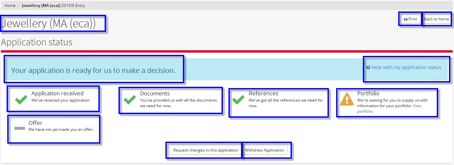Image resolution: width=454 pixels, height=165 pixels.
Task: Click the Application received heading
Action: [57, 93]
